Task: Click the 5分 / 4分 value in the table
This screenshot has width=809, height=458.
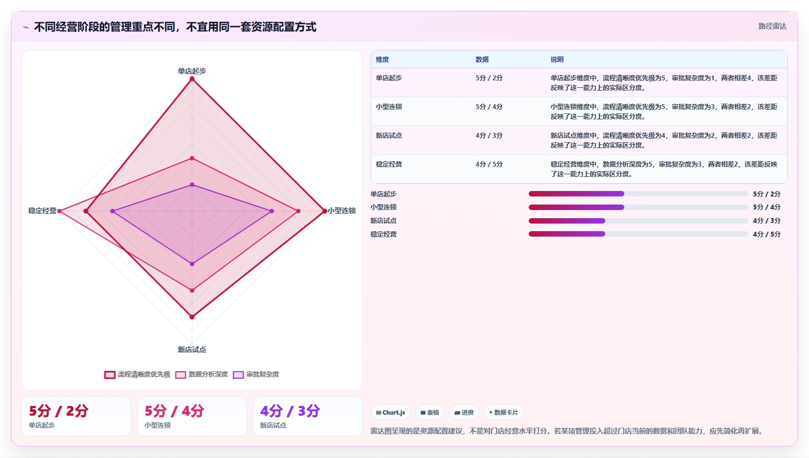Action: click(x=489, y=107)
